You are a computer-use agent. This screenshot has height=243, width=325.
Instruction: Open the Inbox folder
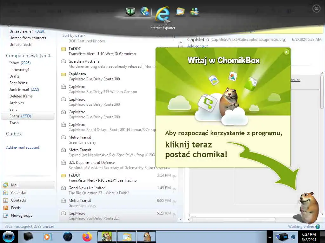pyautogui.click(x=20, y=63)
